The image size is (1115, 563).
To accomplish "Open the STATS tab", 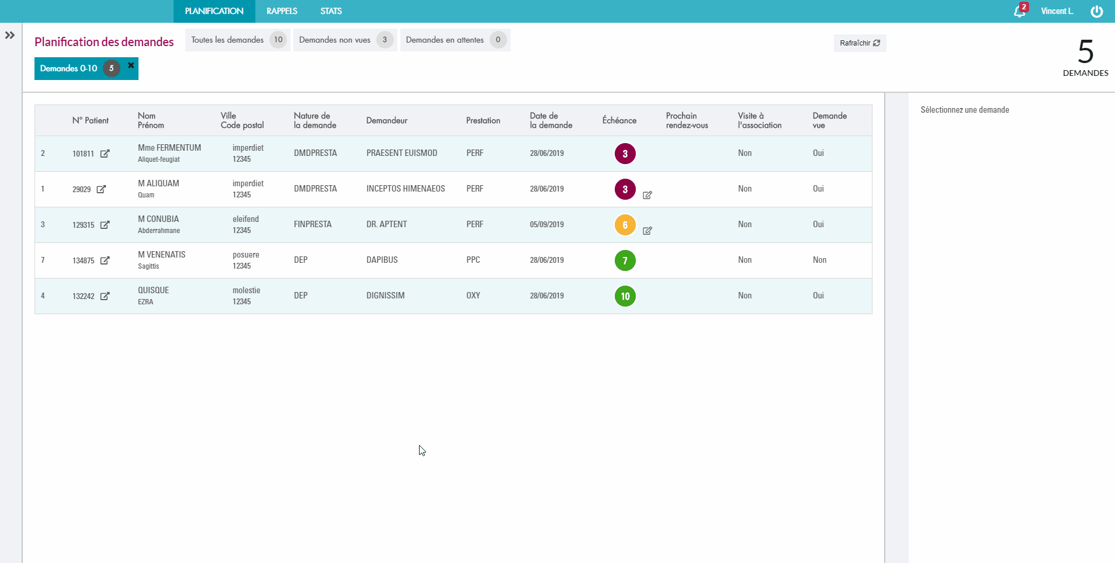I will 331,11.
